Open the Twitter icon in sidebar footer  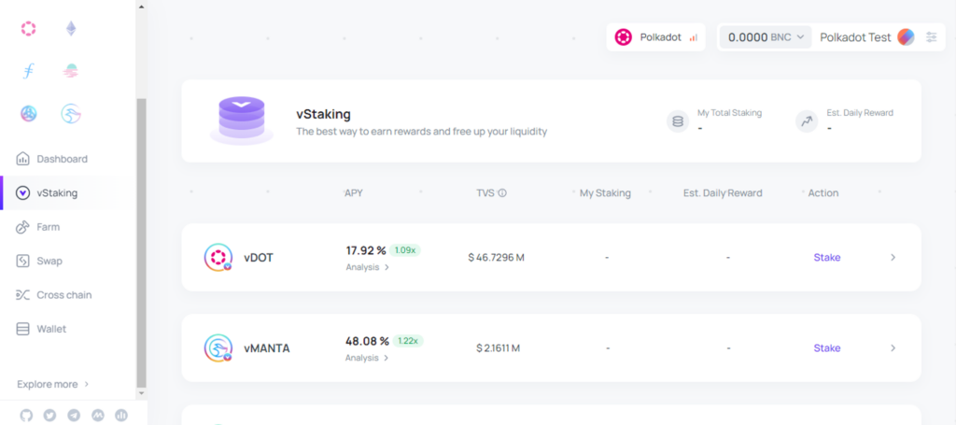50,416
